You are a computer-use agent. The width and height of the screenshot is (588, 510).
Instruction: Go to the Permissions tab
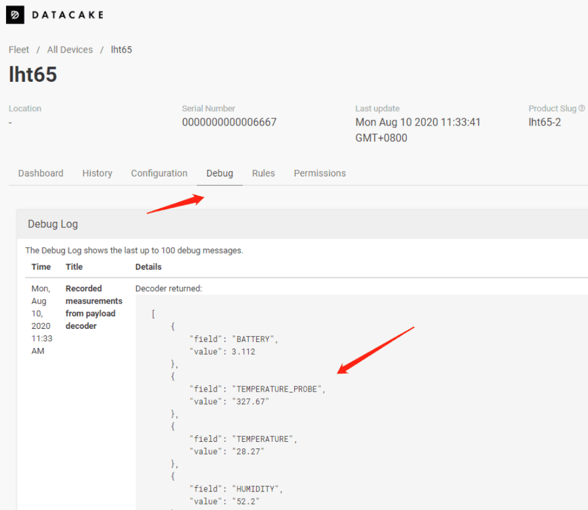(x=319, y=173)
